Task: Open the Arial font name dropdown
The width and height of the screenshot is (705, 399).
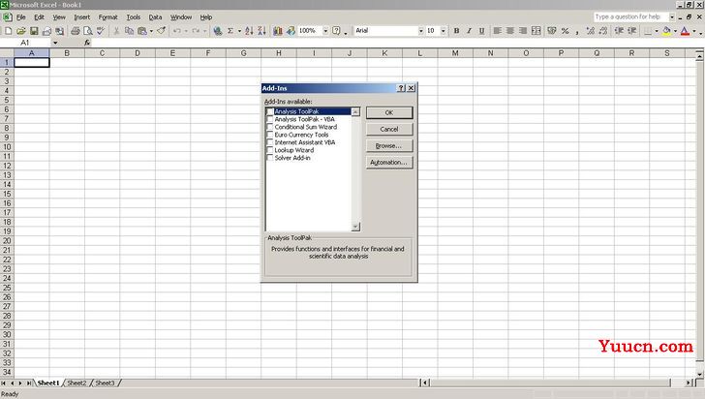Action: click(x=421, y=31)
